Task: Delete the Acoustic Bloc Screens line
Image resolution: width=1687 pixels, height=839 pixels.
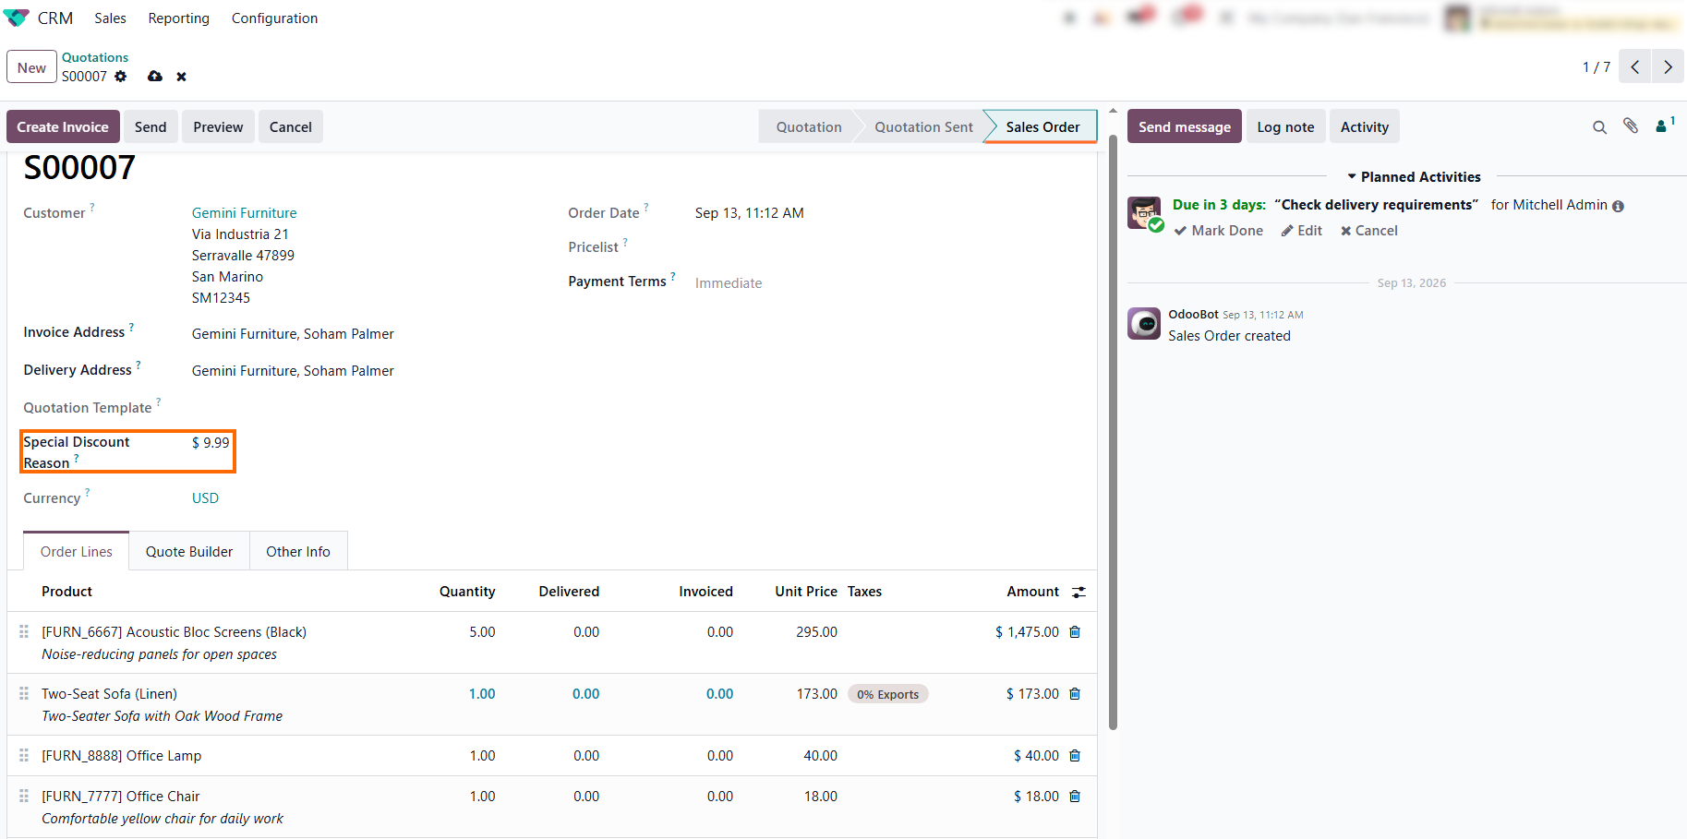Action: coord(1075,632)
